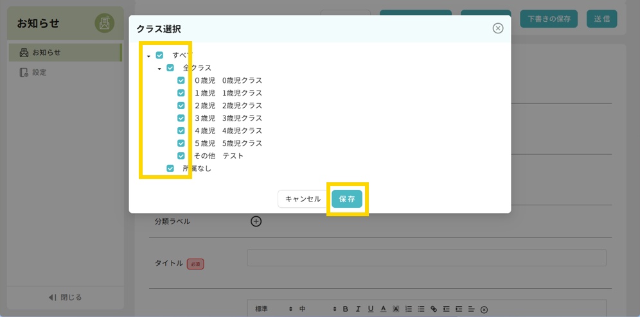This screenshot has height=317, width=640.
Task: Uncheck the 3歳児クラス checkbox
Action: [181, 118]
